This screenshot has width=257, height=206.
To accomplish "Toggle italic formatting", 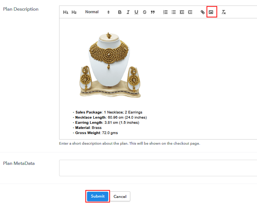I will [128, 12].
